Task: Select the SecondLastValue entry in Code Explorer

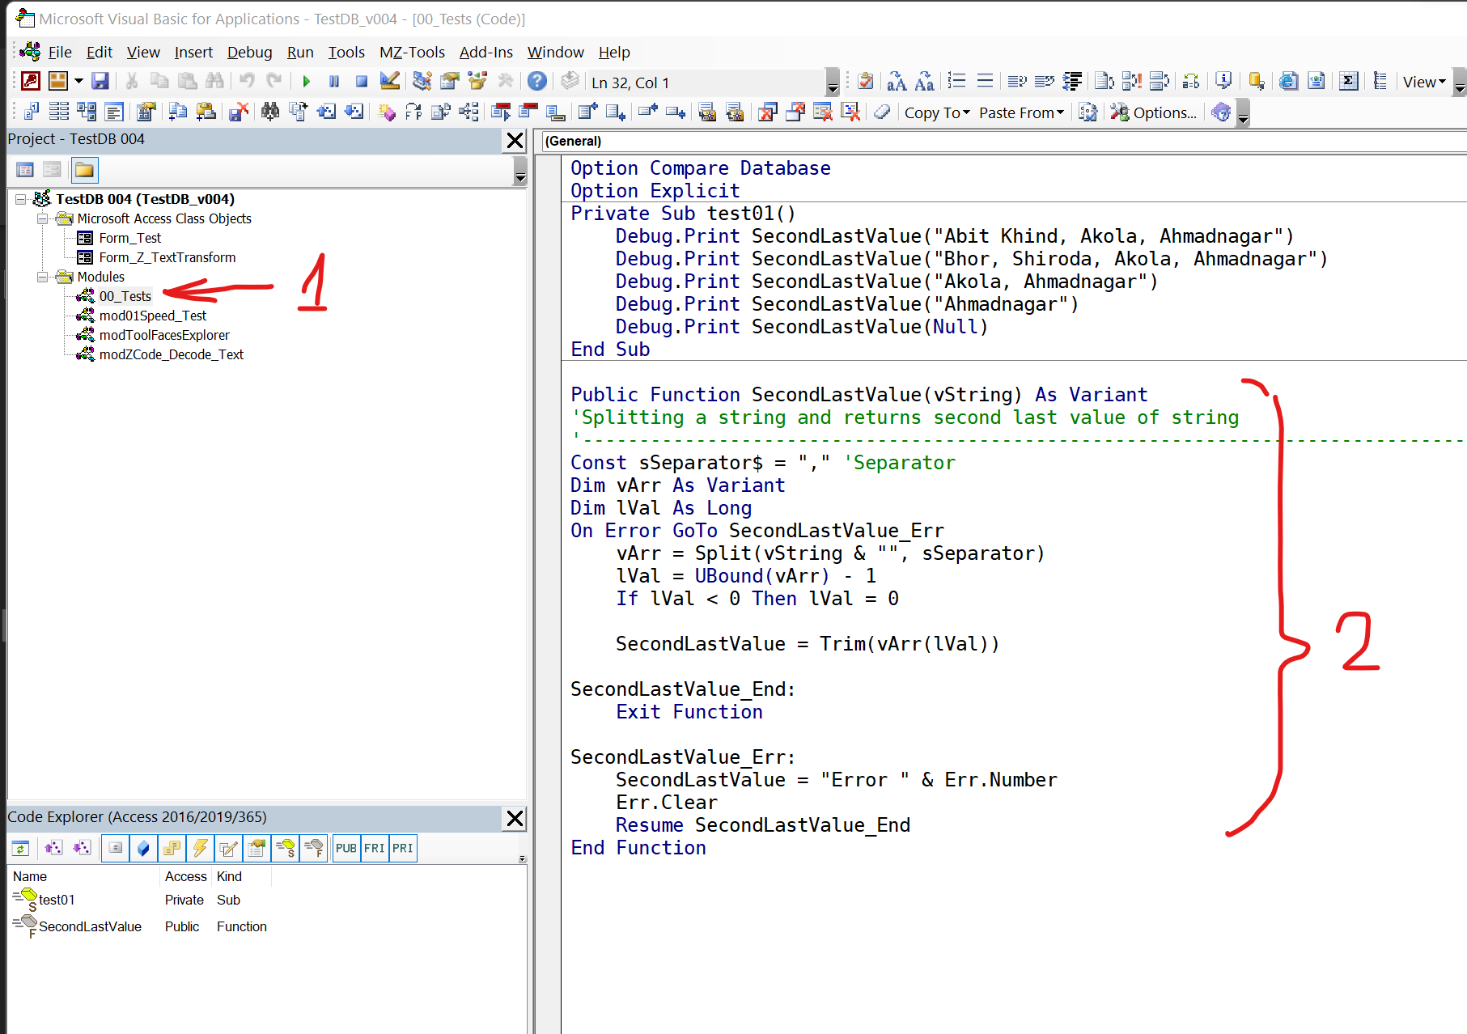Action: point(90,926)
